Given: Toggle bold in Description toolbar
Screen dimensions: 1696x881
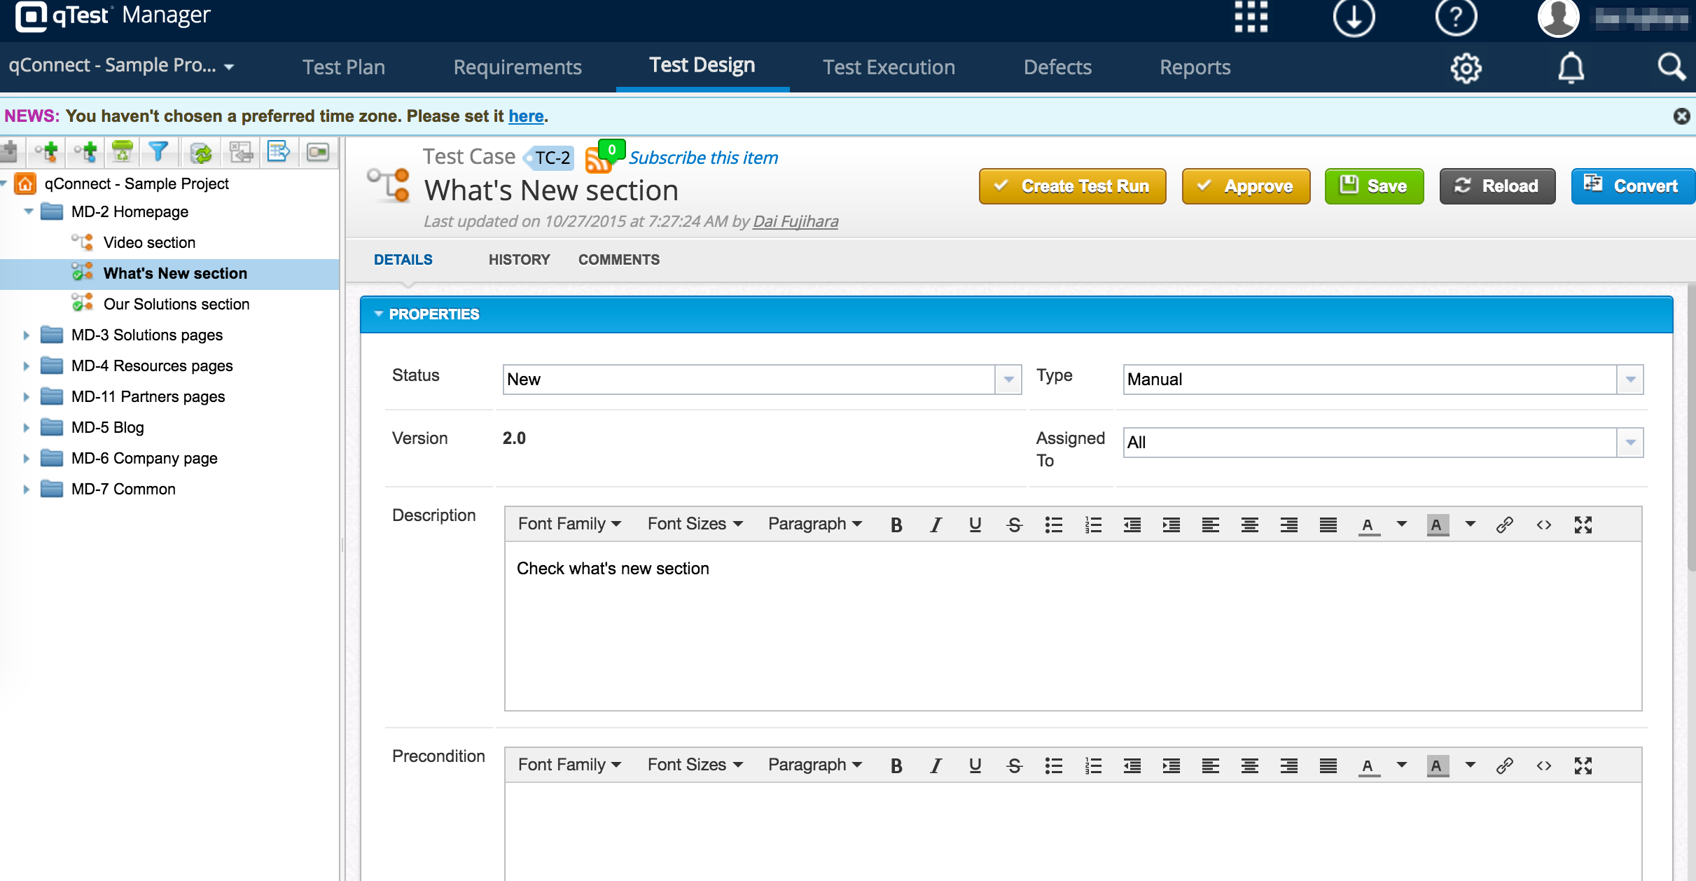Looking at the screenshot, I should [x=896, y=525].
